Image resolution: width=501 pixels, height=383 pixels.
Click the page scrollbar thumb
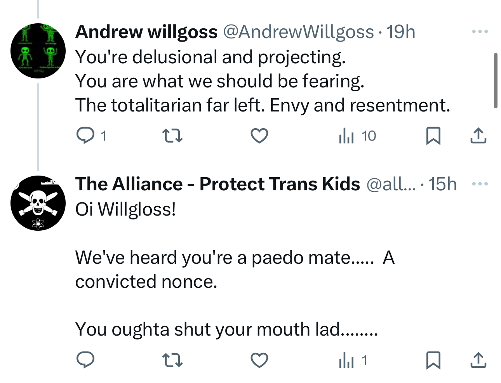click(496, 80)
